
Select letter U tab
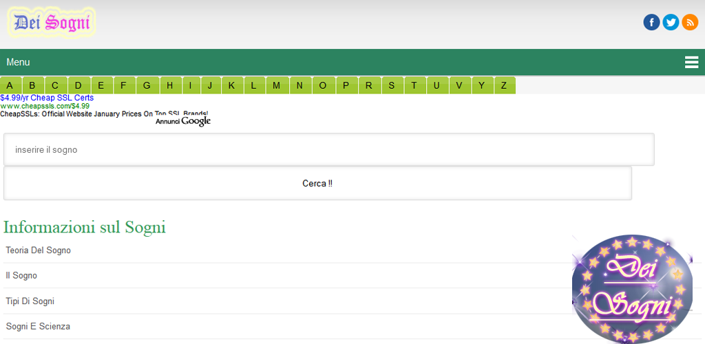coord(437,85)
